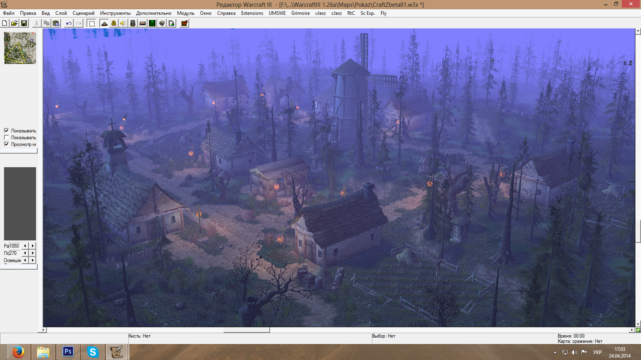Open the Инструменты menu
Image resolution: width=641 pixels, height=360 pixels.
point(115,13)
